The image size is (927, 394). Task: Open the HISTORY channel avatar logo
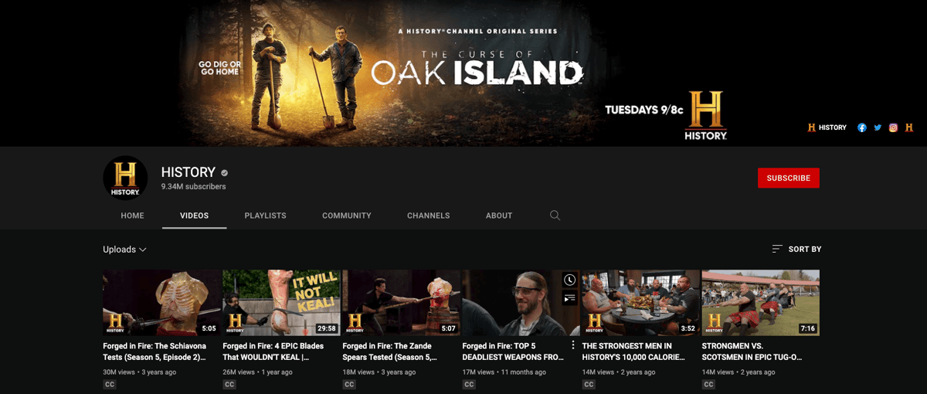[x=125, y=178]
